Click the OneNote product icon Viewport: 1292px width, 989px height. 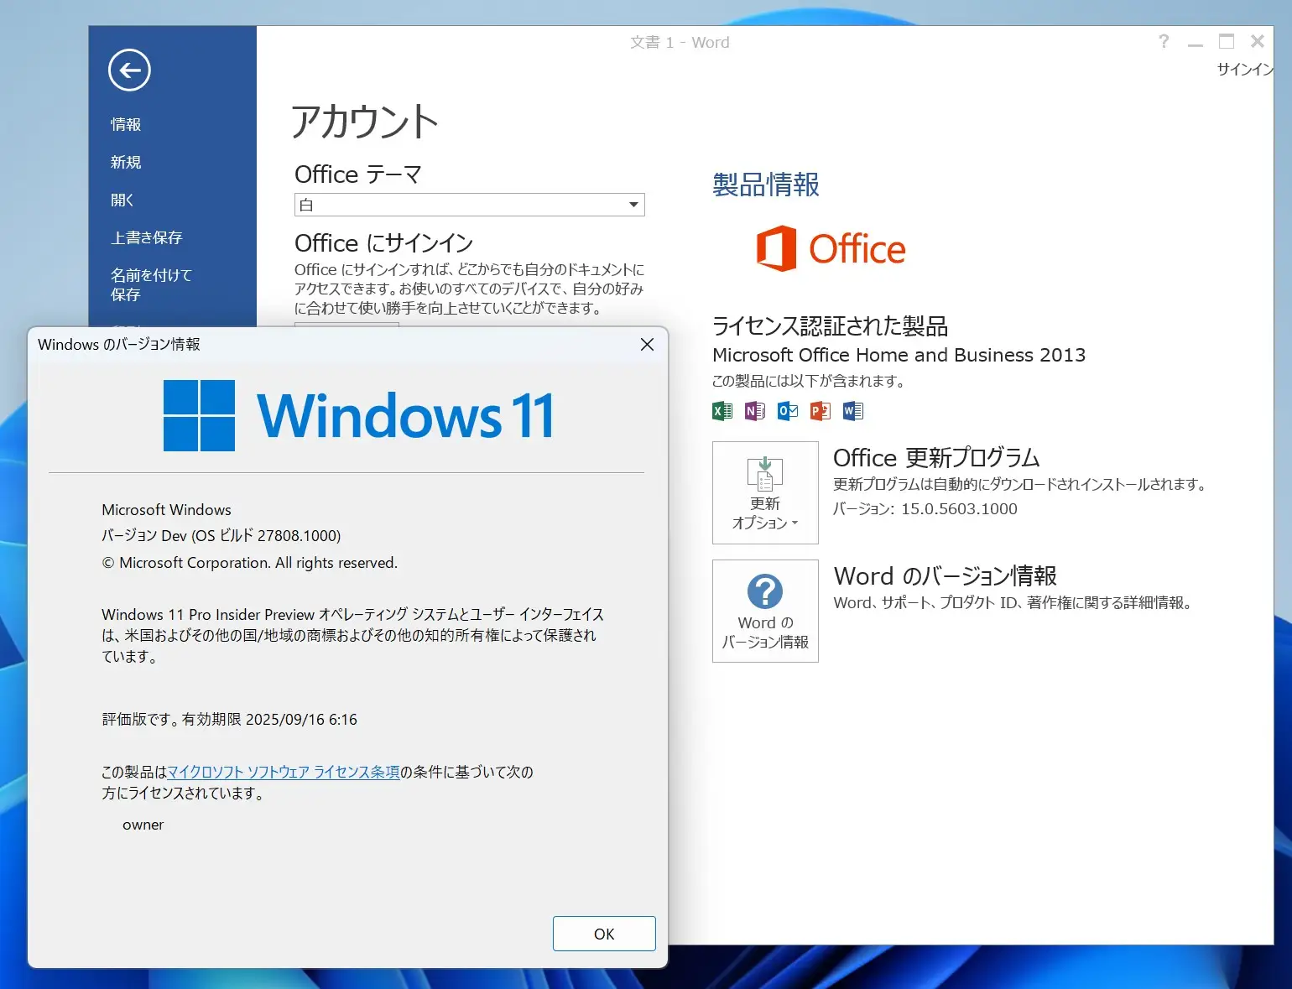pos(753,411)
